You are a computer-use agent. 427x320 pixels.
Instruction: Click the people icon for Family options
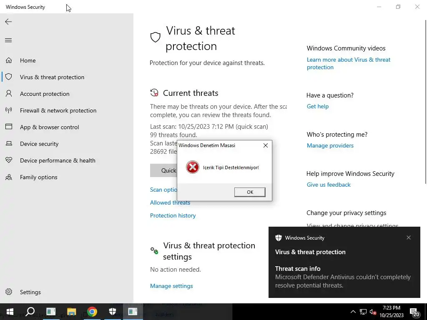pyautogui.click(x=9, y=177)
